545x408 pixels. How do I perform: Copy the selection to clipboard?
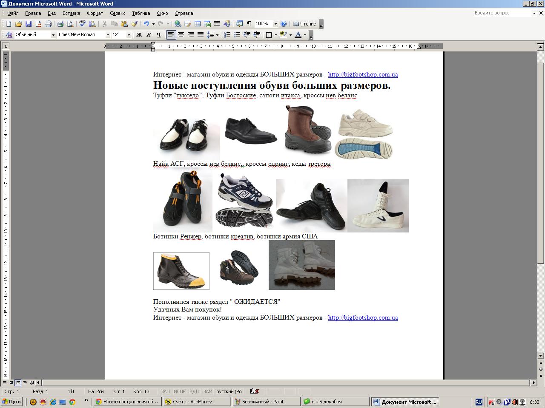coord(114,24)
